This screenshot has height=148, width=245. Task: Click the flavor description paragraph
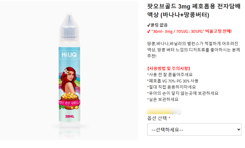pyautogui.click(x=193, y=50)
